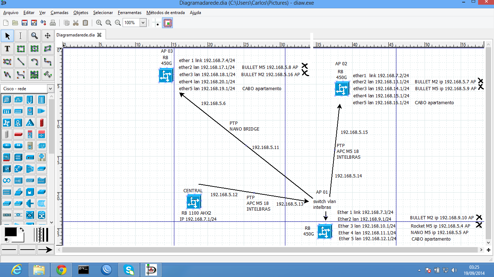Select the Polyline tool
Image resolution: width=494 pixels, height=277 pixels.
7,75
